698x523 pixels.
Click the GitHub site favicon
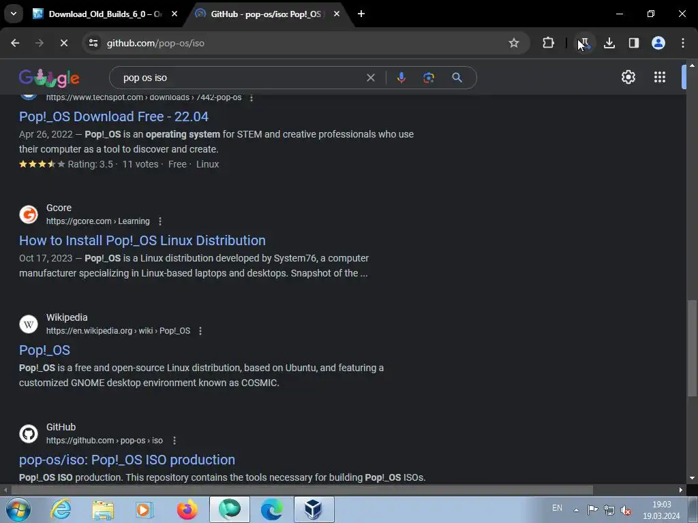(29, 434)
